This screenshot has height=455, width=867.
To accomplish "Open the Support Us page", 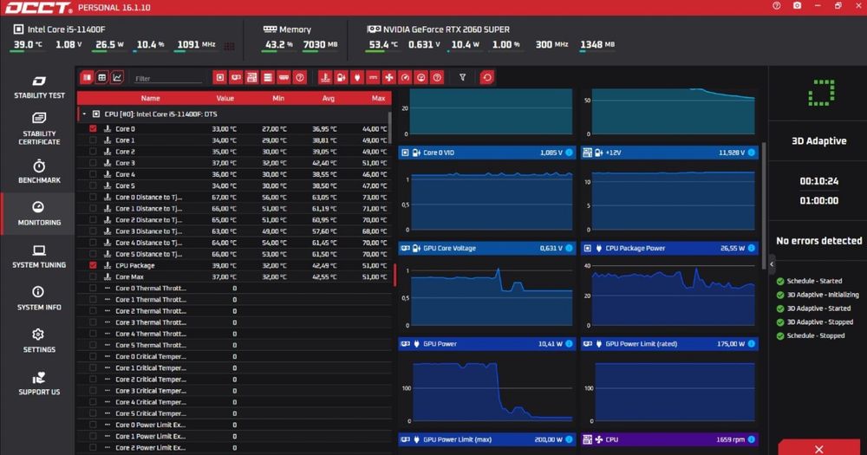I will pyautogui.click(x=39, y=384).
